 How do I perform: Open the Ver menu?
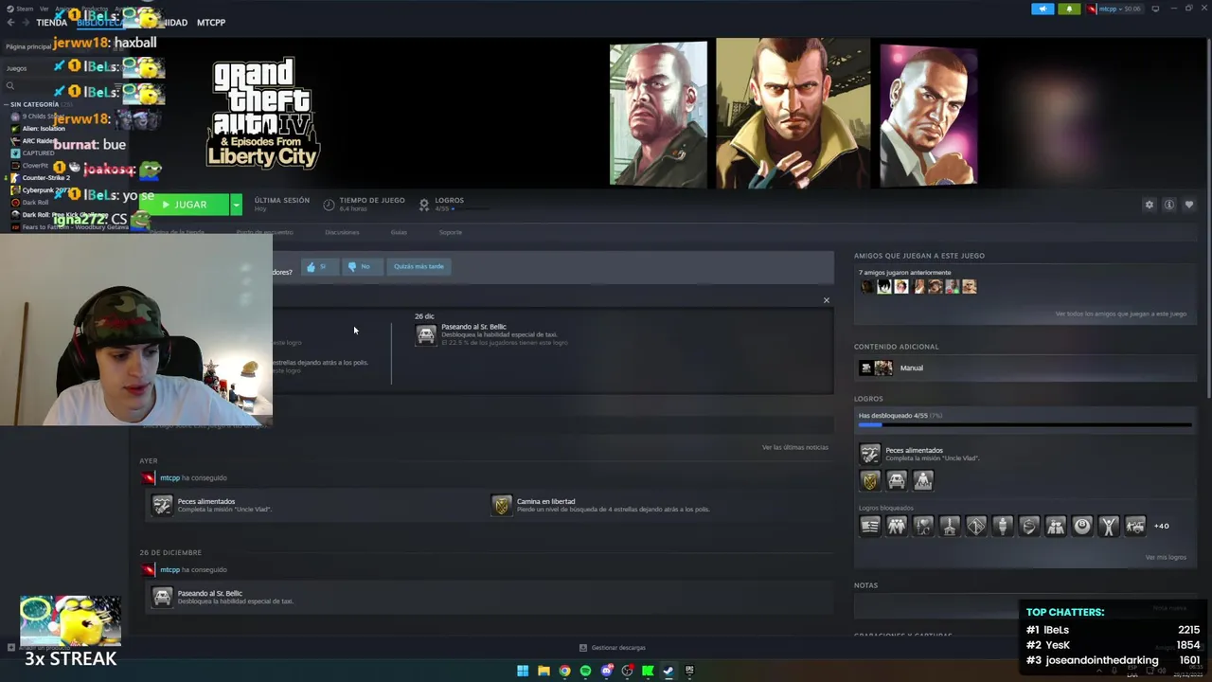pyautogui.click(x=44, y=9)
